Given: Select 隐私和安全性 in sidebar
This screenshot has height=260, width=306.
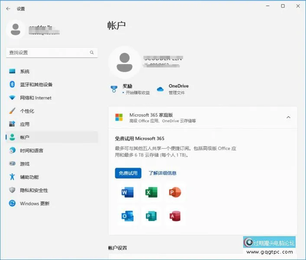Looking at the screenshot, I should [x=34, y=190].
